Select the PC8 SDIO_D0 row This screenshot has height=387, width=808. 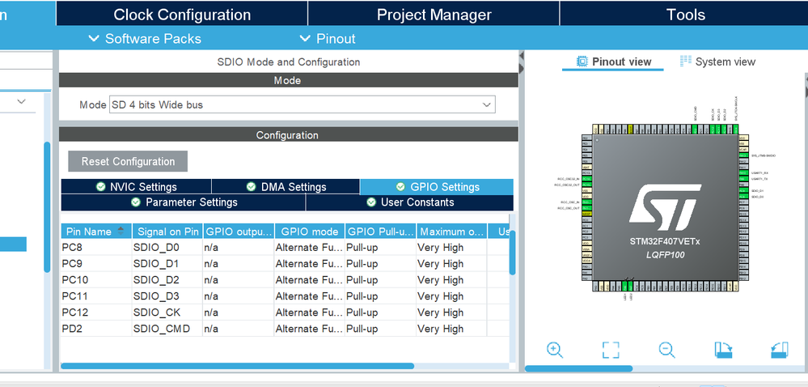(x=285, y=248)
